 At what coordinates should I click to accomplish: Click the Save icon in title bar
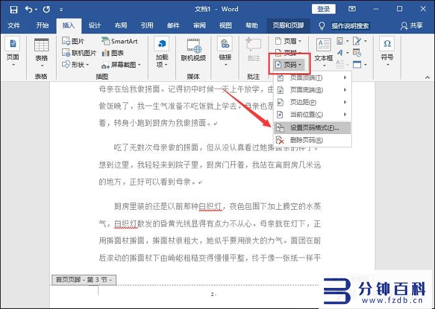12,9
